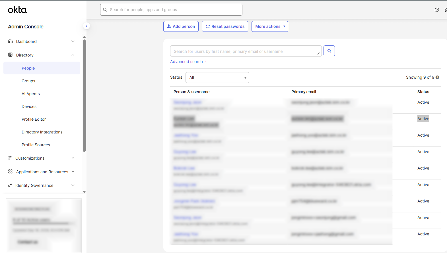Click the Person & username column header
The width and height of the screenshot is (447, 253).
[191, 92]
